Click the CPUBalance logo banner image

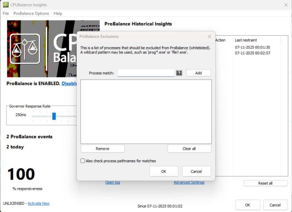pyautogui.click(x=42, y=49)
